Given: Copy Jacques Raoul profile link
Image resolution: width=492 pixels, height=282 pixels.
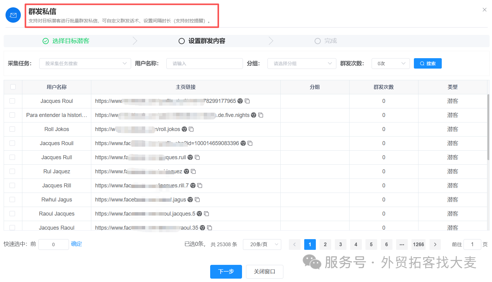Looking at the screenshot, I should point(210,228).
